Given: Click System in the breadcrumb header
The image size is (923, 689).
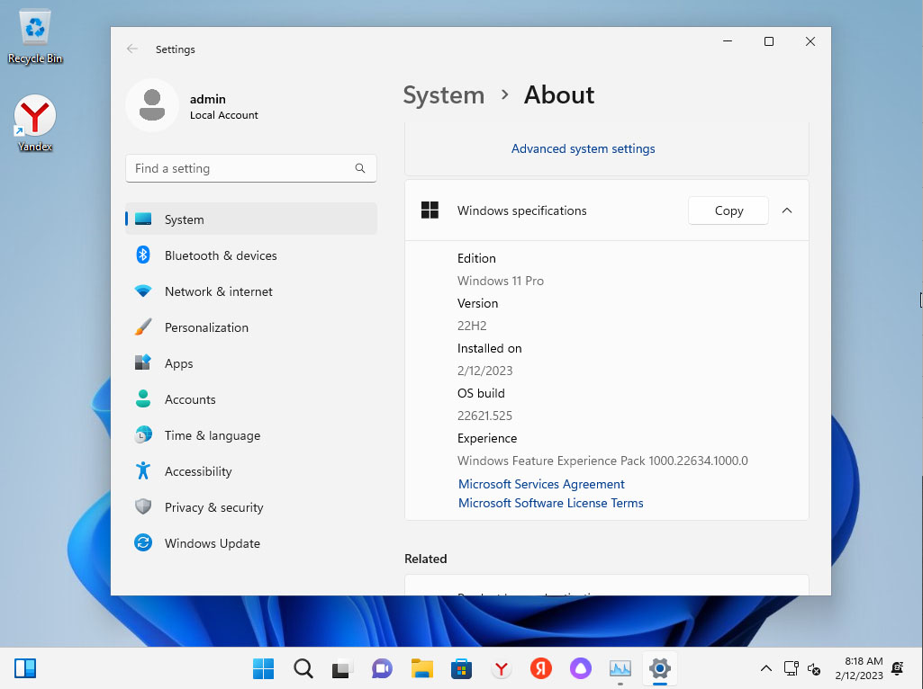Looking at the screenshot, I should coord(443,95).
